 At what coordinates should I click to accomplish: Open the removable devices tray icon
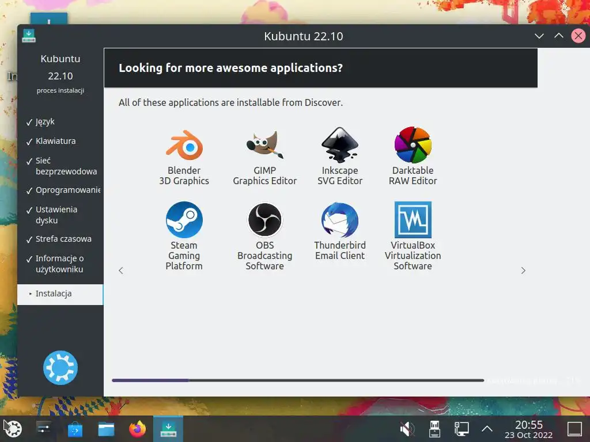[434, 429]
